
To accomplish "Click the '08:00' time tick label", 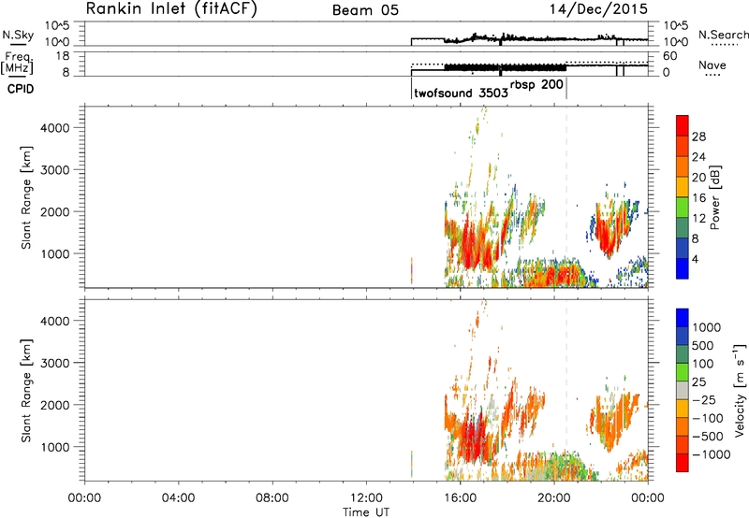I will 272,498.
